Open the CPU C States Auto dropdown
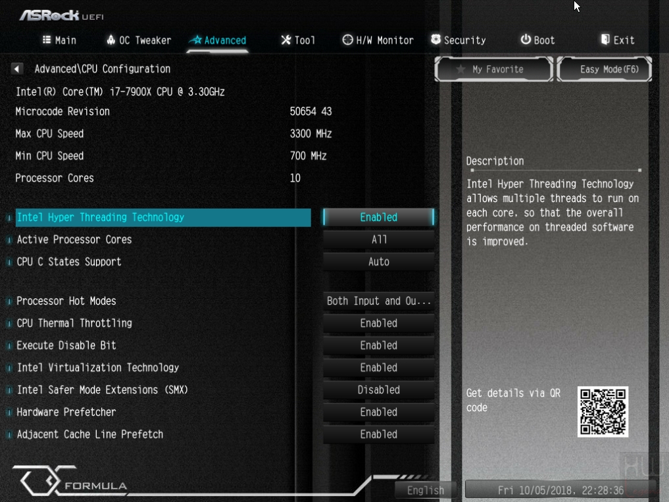Viewport: 669px width, 502px height. click(x=378, y=262)
